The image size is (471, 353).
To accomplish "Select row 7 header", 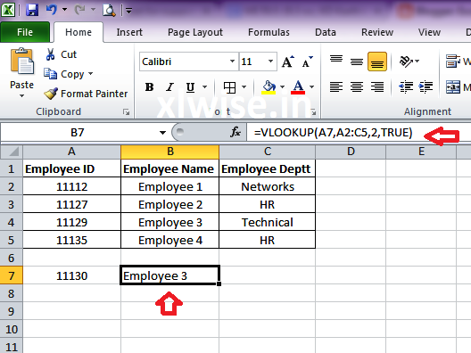I will click(12, 275).
